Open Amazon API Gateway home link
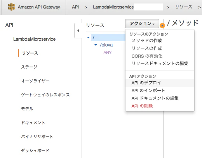 pos(39,7)
